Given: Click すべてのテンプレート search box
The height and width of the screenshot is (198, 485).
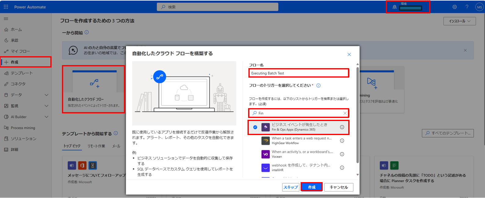Looking at the screenshot, I should [x=448, y=133].
